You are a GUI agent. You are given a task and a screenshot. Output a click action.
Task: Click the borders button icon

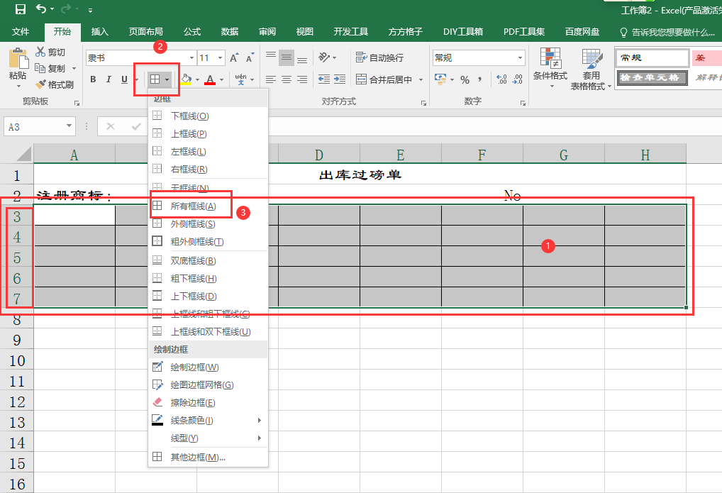155,79
